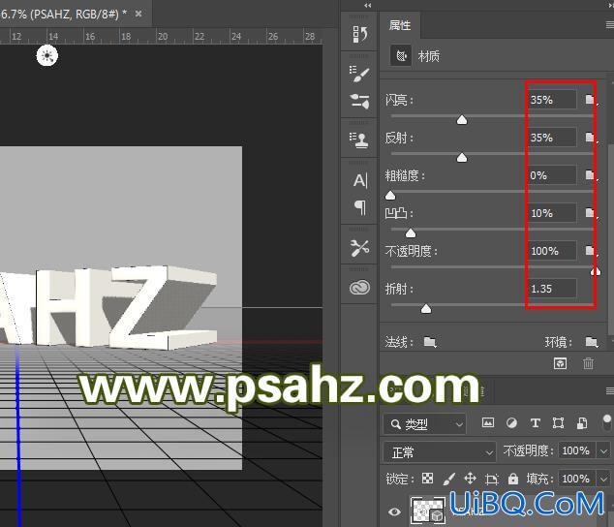Screen dimensions: 614x527
Task: Filter layers by type T icon
Action: pyautogui.click(x=535, y=422)
